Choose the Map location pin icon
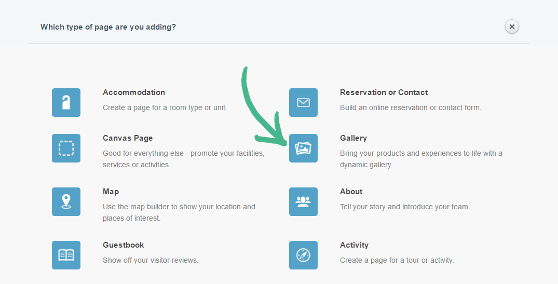558x284 pixels. point(66,201)
